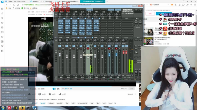Add a tag with plus button

[x=115, y=103]
